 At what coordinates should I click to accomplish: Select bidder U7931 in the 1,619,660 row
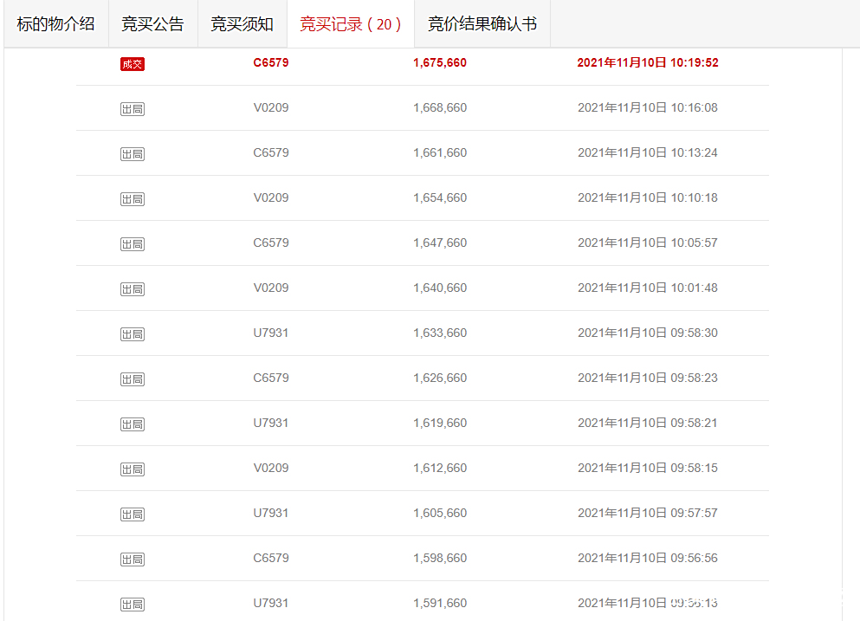[271, 423]
